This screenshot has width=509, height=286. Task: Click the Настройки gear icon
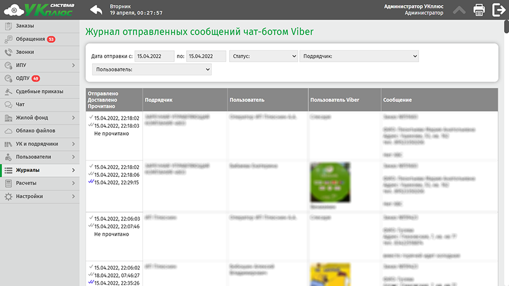coord(8,197)
